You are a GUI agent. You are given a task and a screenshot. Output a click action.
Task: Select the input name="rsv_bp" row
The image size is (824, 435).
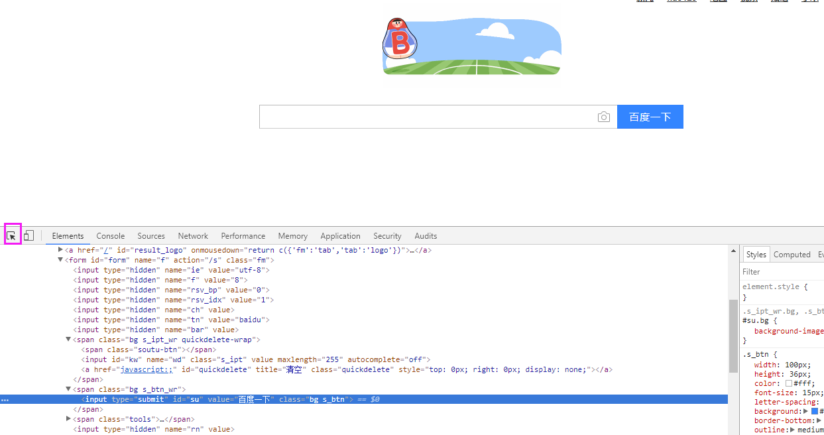(171, 290)
